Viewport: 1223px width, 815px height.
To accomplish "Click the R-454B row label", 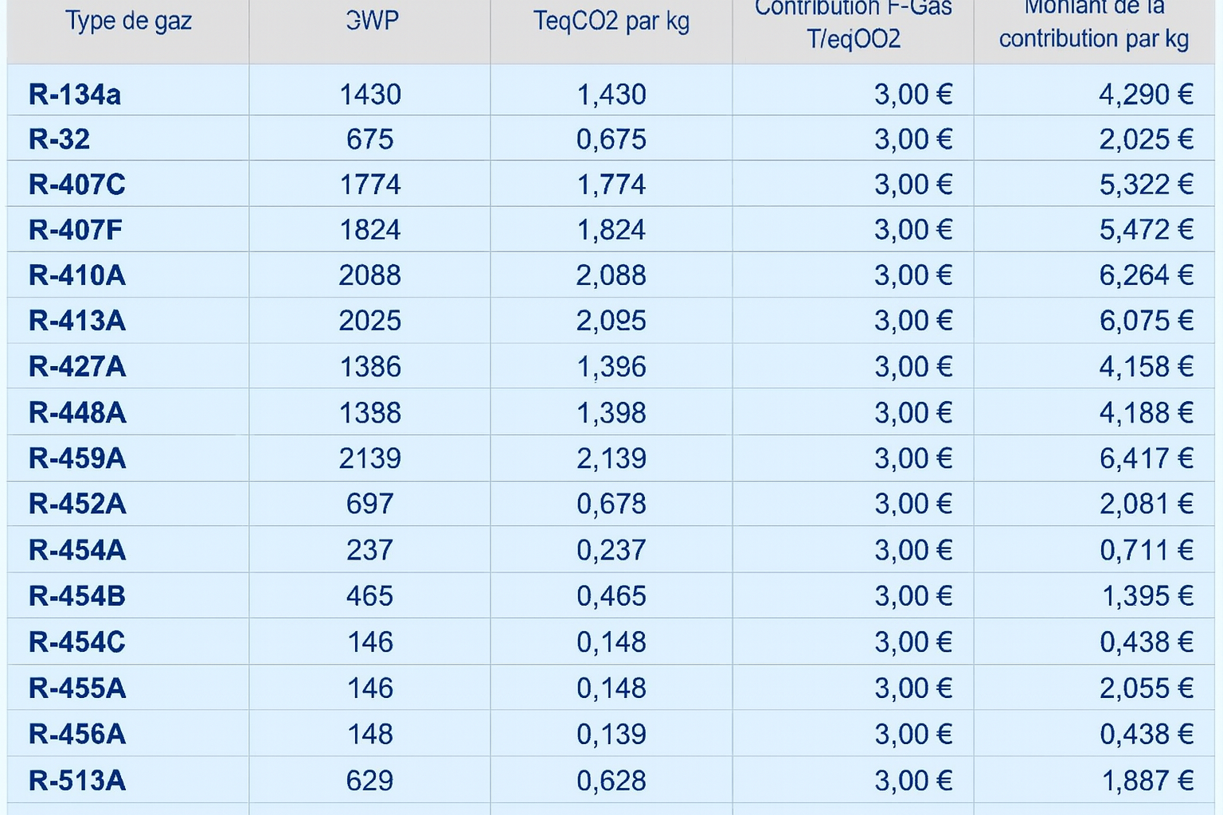I will click(77, 596).
